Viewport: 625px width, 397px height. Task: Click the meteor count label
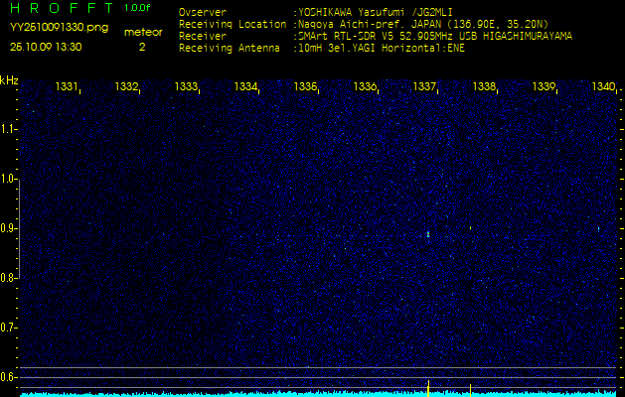coord(143,32)
